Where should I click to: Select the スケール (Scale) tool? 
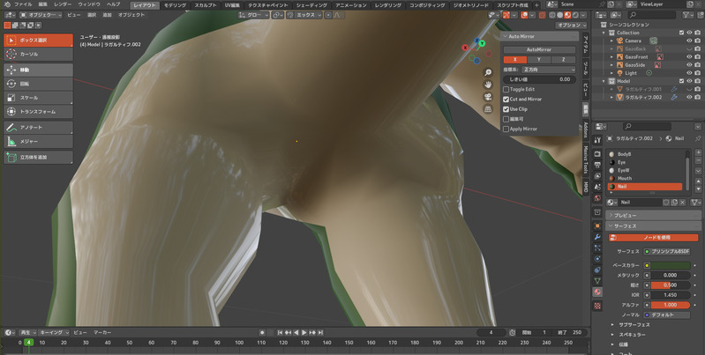[38, 98]
